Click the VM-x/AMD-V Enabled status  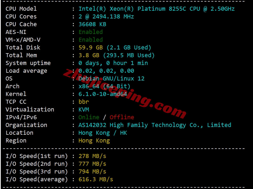[x=91, y=40]
